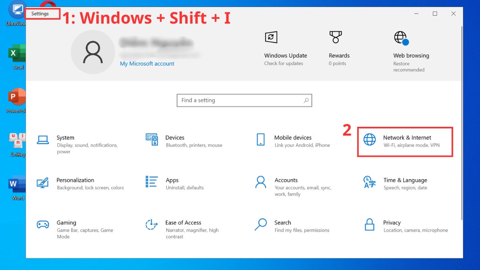Open the Search magnifier category icon
The height and width of the screenshot is (270, 480).
point(260,224)
